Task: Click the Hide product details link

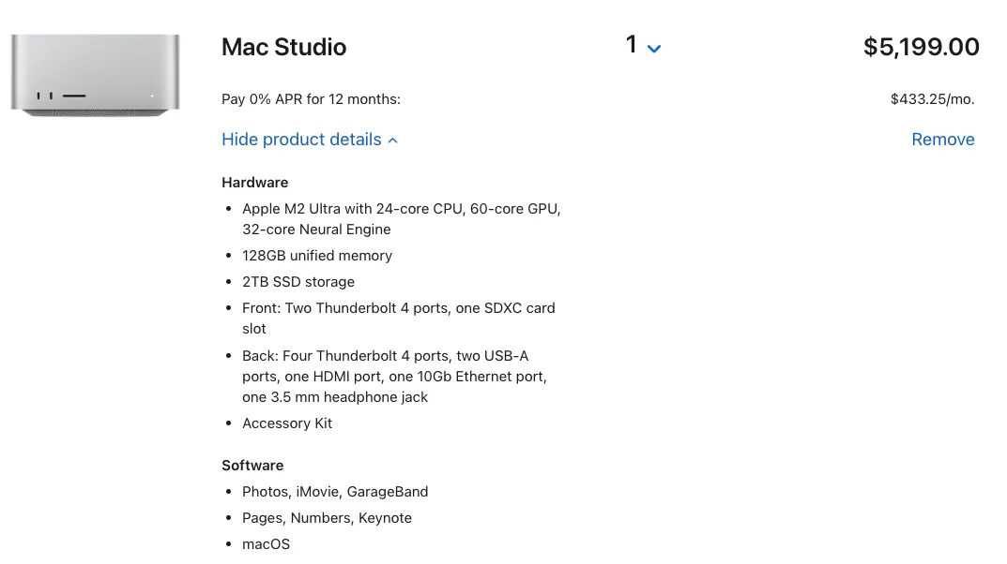Action: coord(301,139)
